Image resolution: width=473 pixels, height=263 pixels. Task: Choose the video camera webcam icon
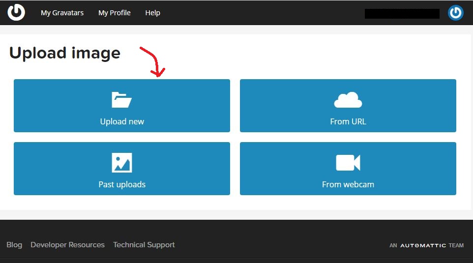(x=348, y=163)
